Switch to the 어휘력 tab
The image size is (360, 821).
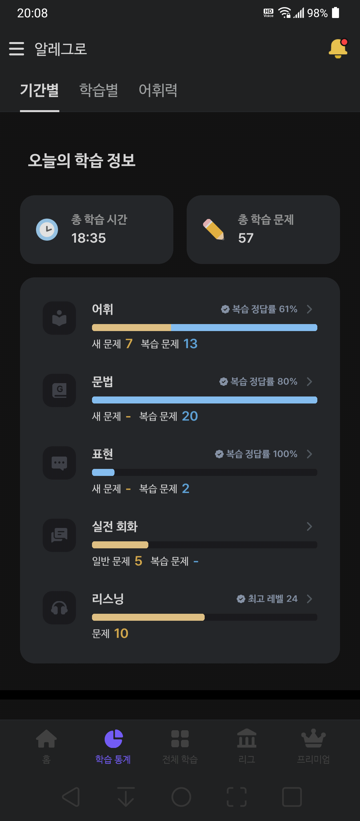tap(158, 90)
